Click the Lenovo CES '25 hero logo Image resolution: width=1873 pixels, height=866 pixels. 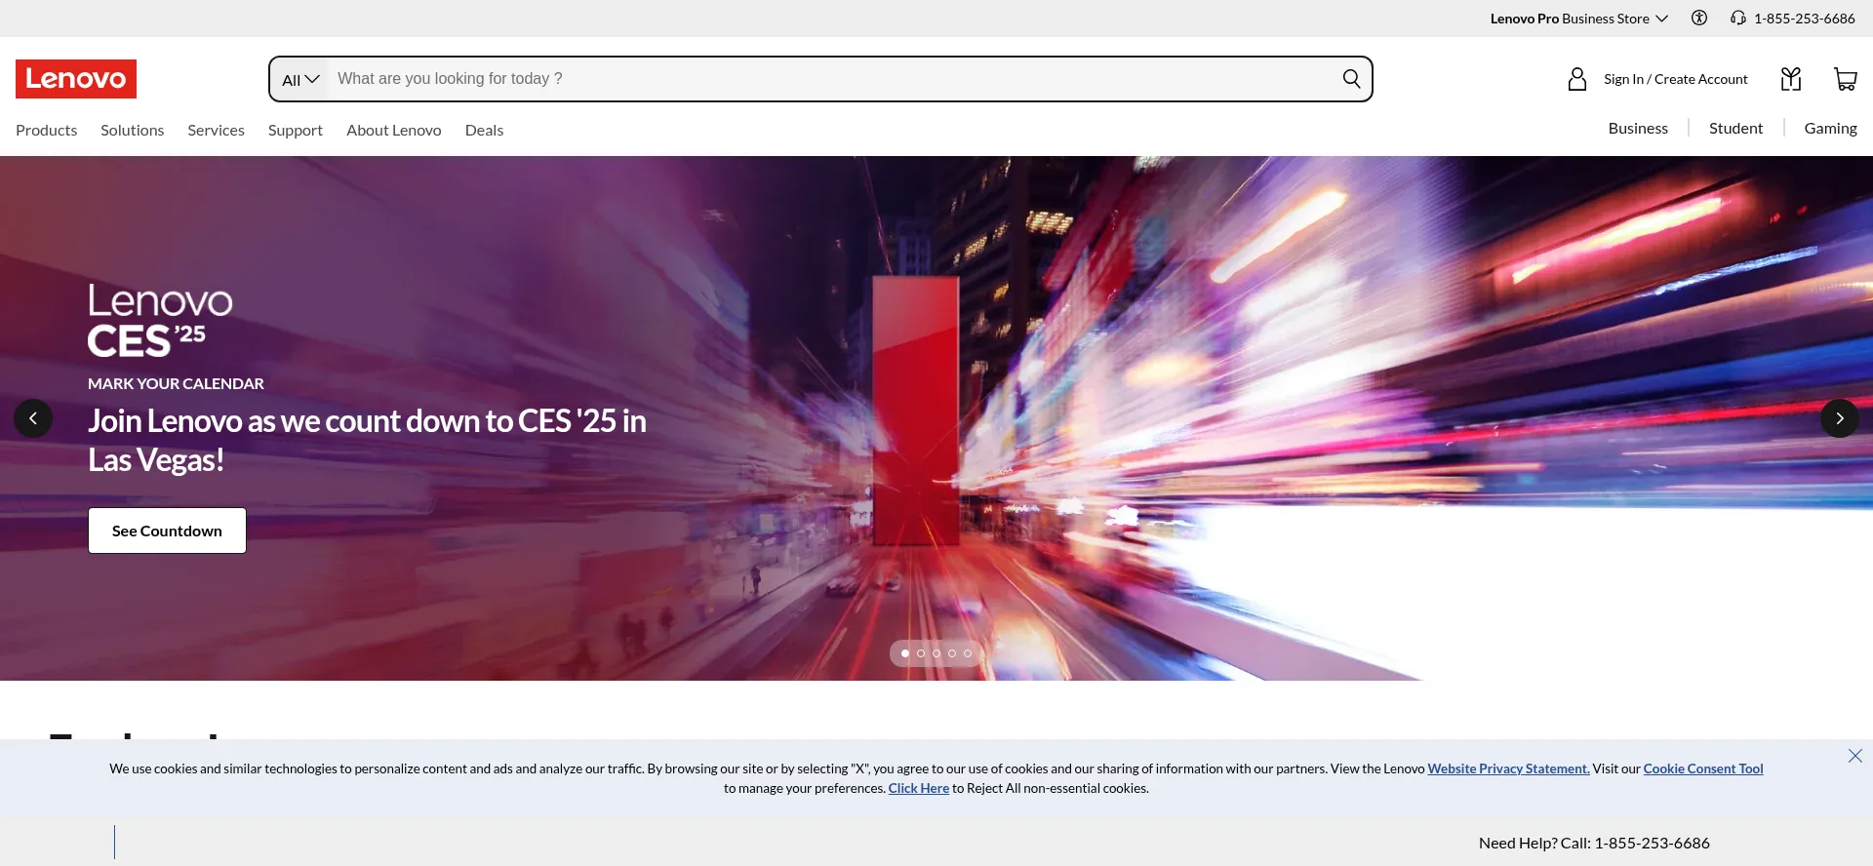160,320
